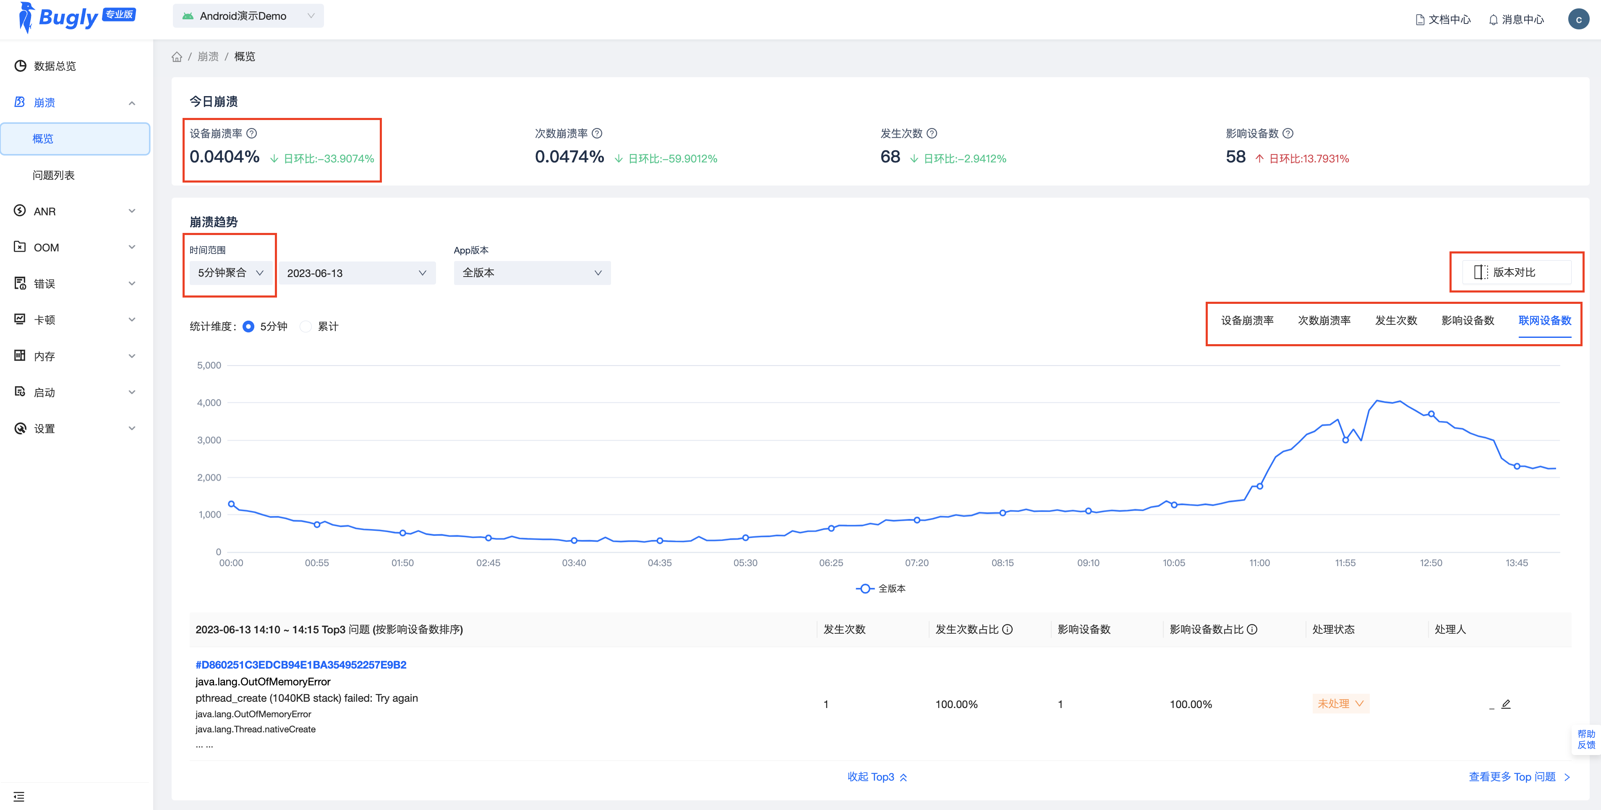Switch to 发生次数 chart tab
The width and height of the screenshot is (1601, 810).
click(1396, 320)
